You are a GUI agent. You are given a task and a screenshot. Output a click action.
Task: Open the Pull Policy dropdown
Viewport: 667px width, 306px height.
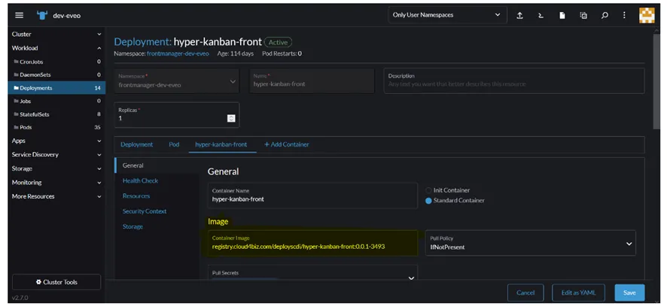click(531, 243)
